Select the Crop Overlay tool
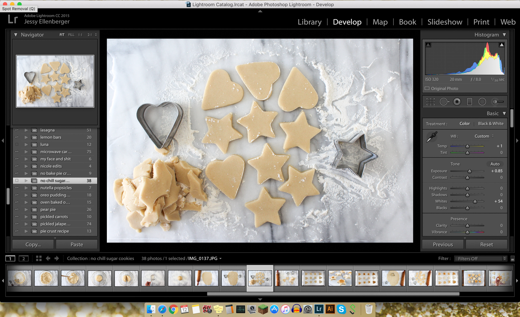520x317 pixels. pyautogui.click(x=431, y=102)
